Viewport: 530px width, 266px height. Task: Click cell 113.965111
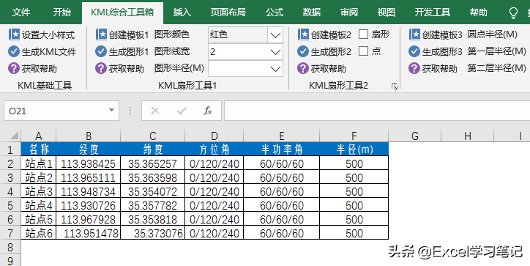pyautogui.click(x=89, y=177)
